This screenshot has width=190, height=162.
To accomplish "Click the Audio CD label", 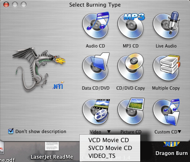I will [95, 46].
